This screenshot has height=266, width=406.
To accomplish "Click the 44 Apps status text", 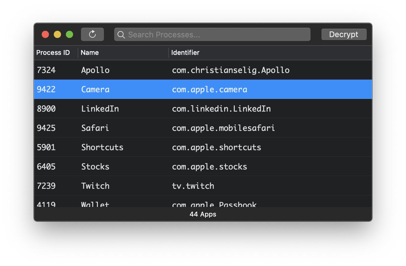I will [x=203, y=214].
